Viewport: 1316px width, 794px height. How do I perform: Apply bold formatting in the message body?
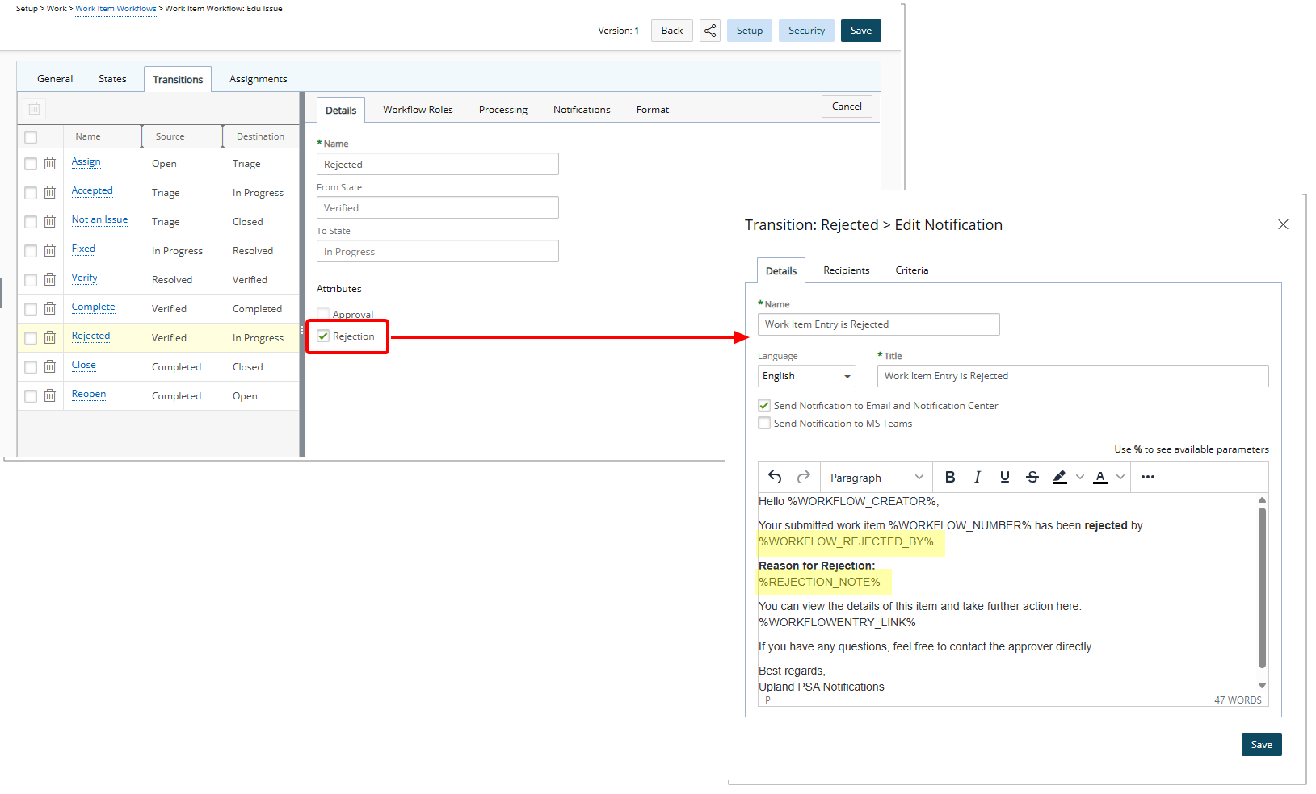tap(950, 477)
